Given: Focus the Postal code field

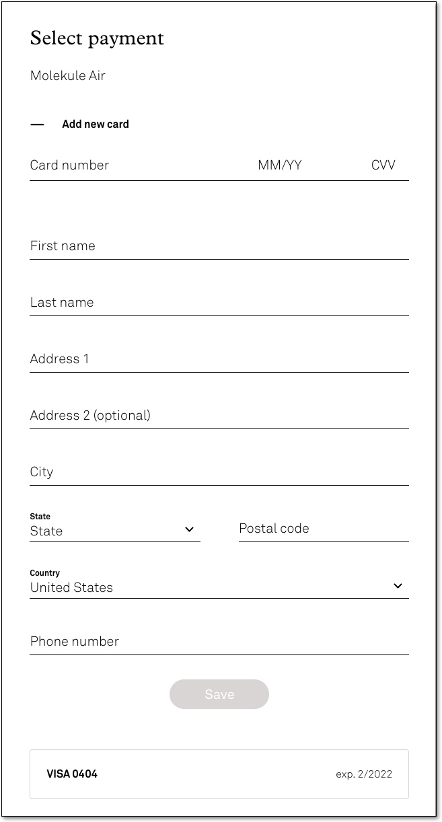Looking at the screenshot, I should (323, 529).
